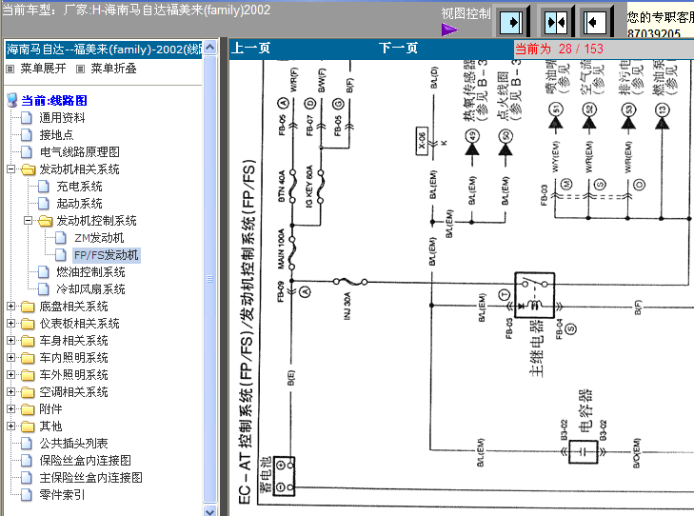Click 菜单展开 to expand all menus
This screenshot has height=516, width=694.
point(44,69)
